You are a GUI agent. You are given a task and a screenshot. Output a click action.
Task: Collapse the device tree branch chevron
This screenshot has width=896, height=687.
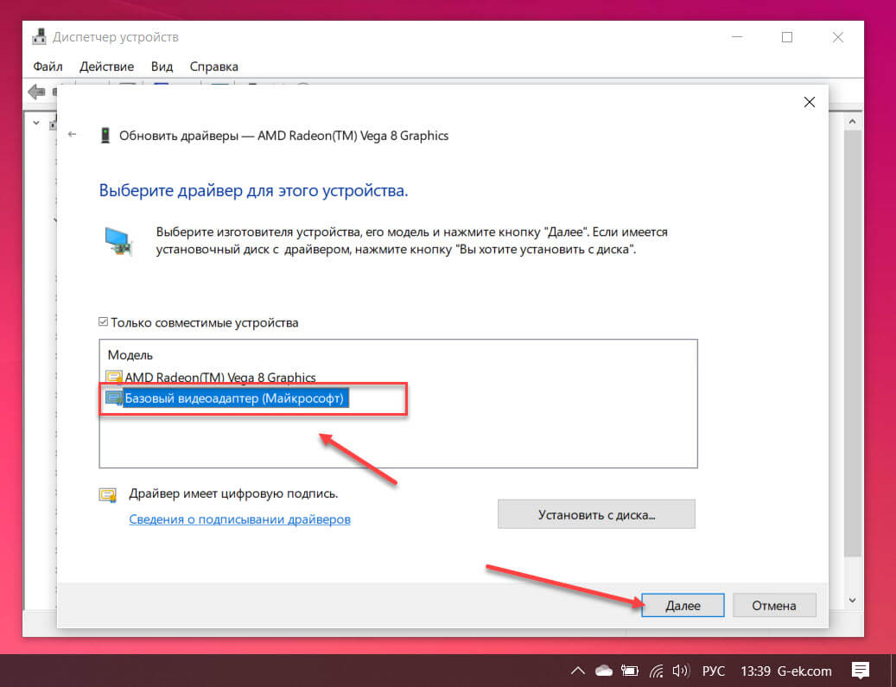pos(36,123)
